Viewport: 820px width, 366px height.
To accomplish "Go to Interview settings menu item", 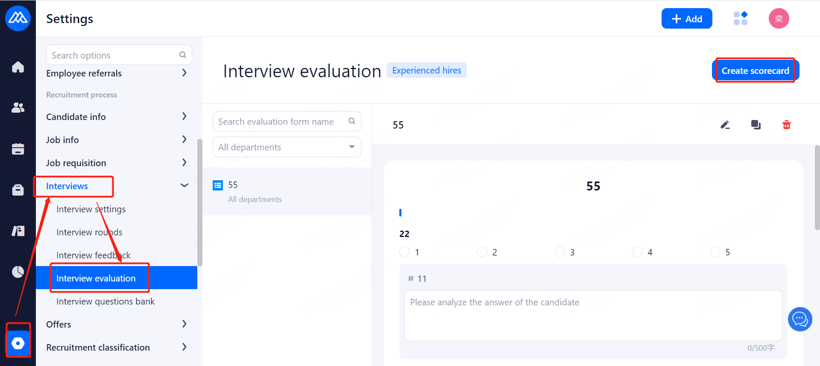I will 91,209.
